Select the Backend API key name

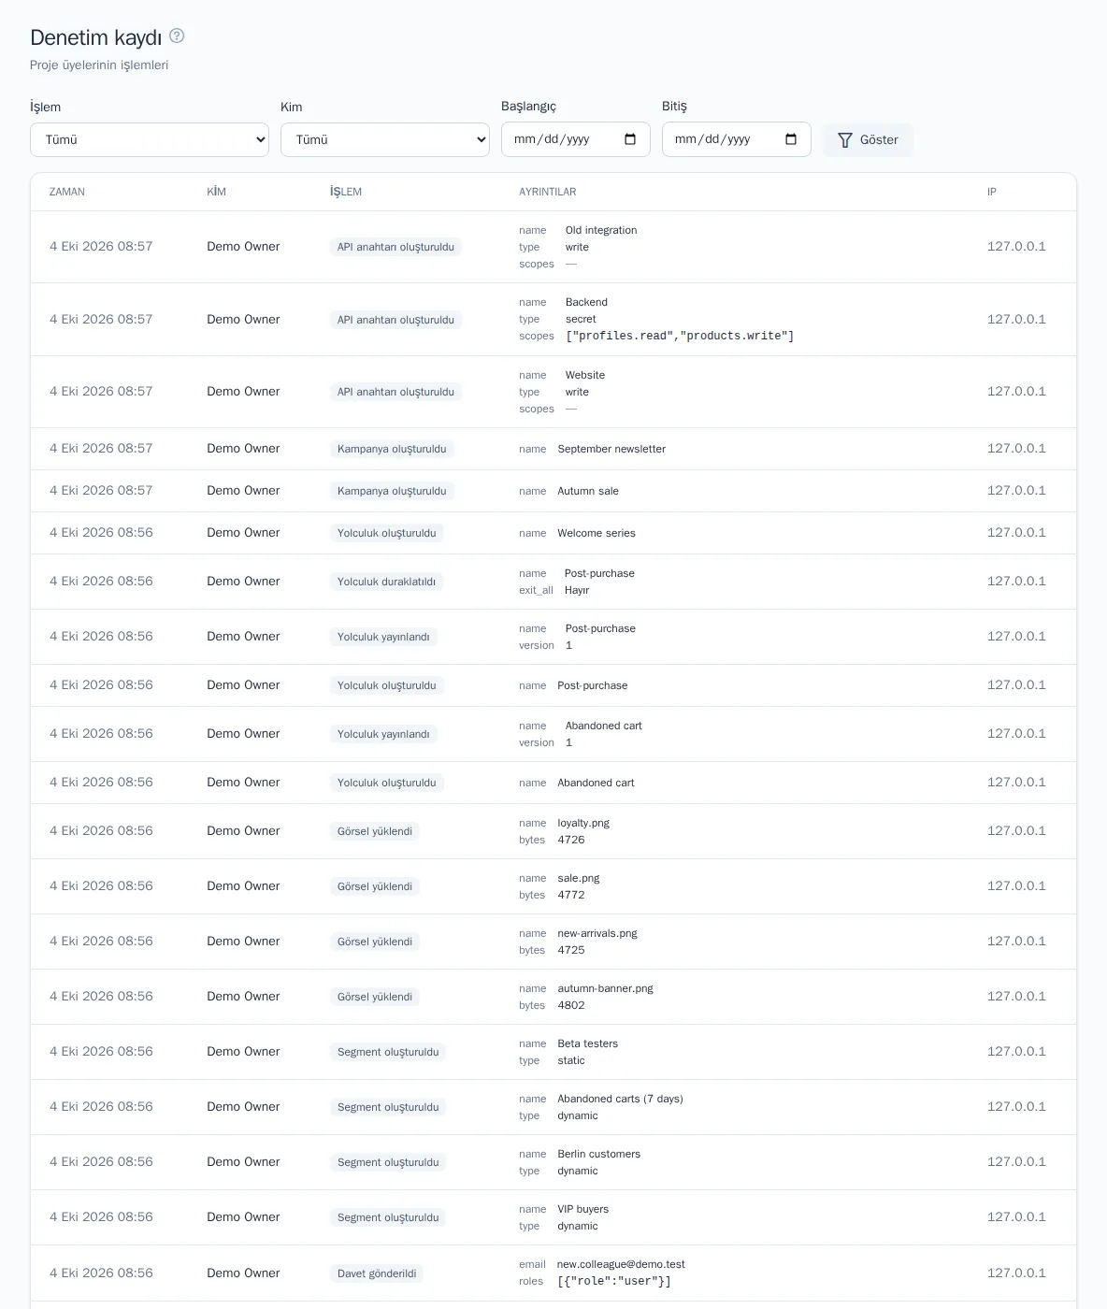pos(586,302)
